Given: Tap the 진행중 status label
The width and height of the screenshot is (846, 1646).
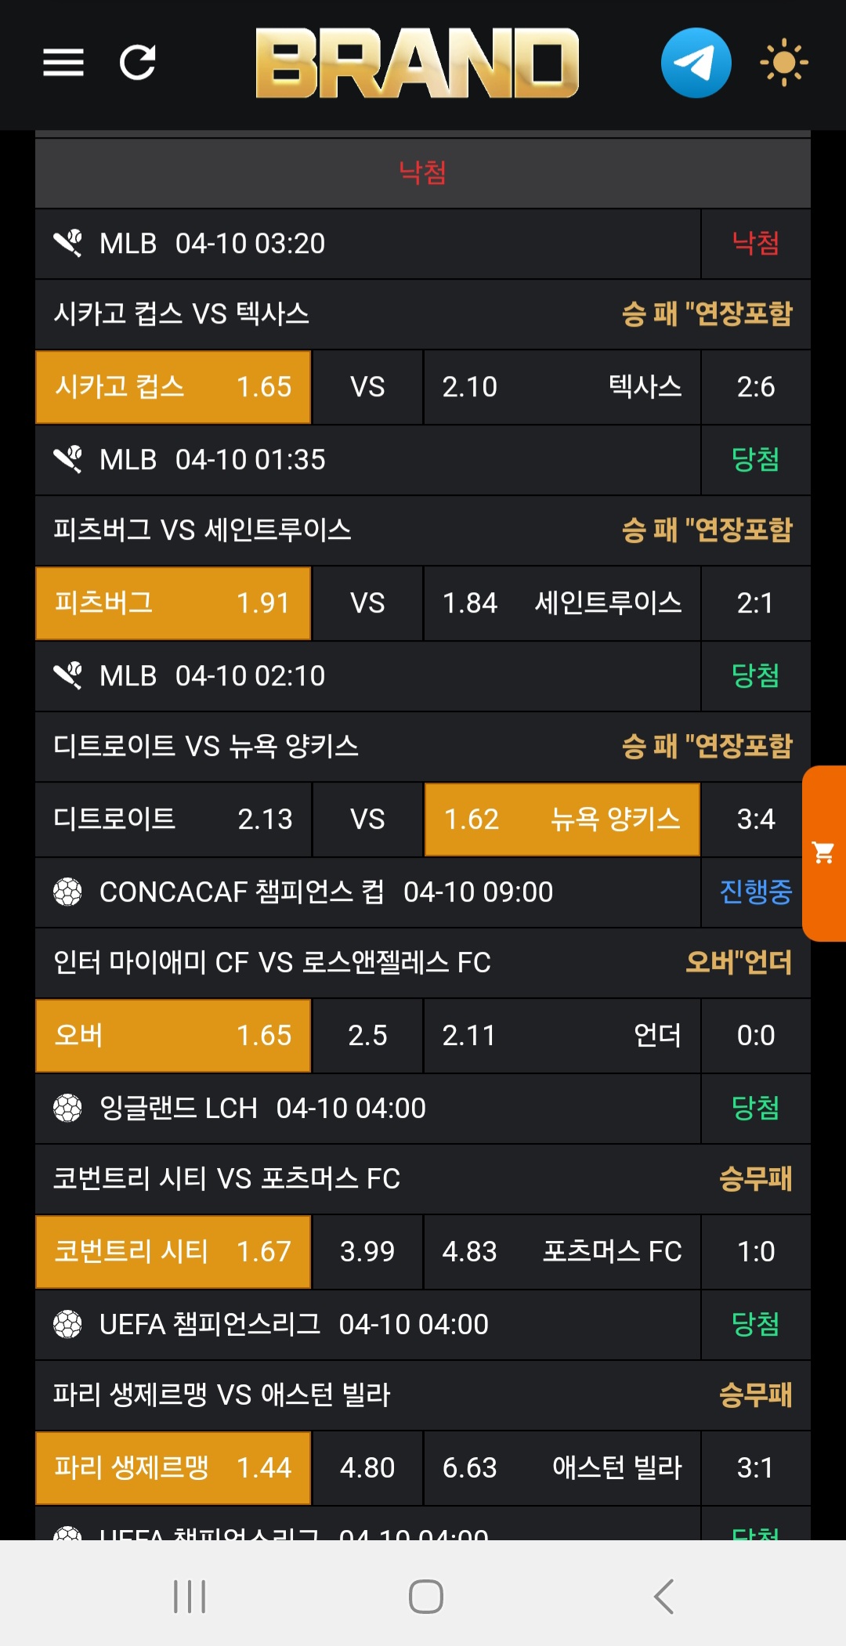Looking at the screenshot, I should [756, 892].
